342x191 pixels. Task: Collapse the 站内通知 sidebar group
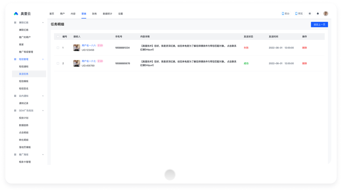tap(43, 96)
